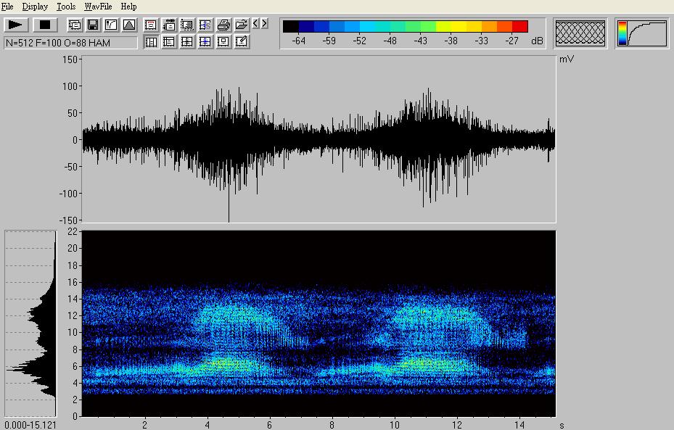The width and height of the screenshot is (674, 430).
Task: Click the curve graph icon beside save
Action: coord(111,25)
